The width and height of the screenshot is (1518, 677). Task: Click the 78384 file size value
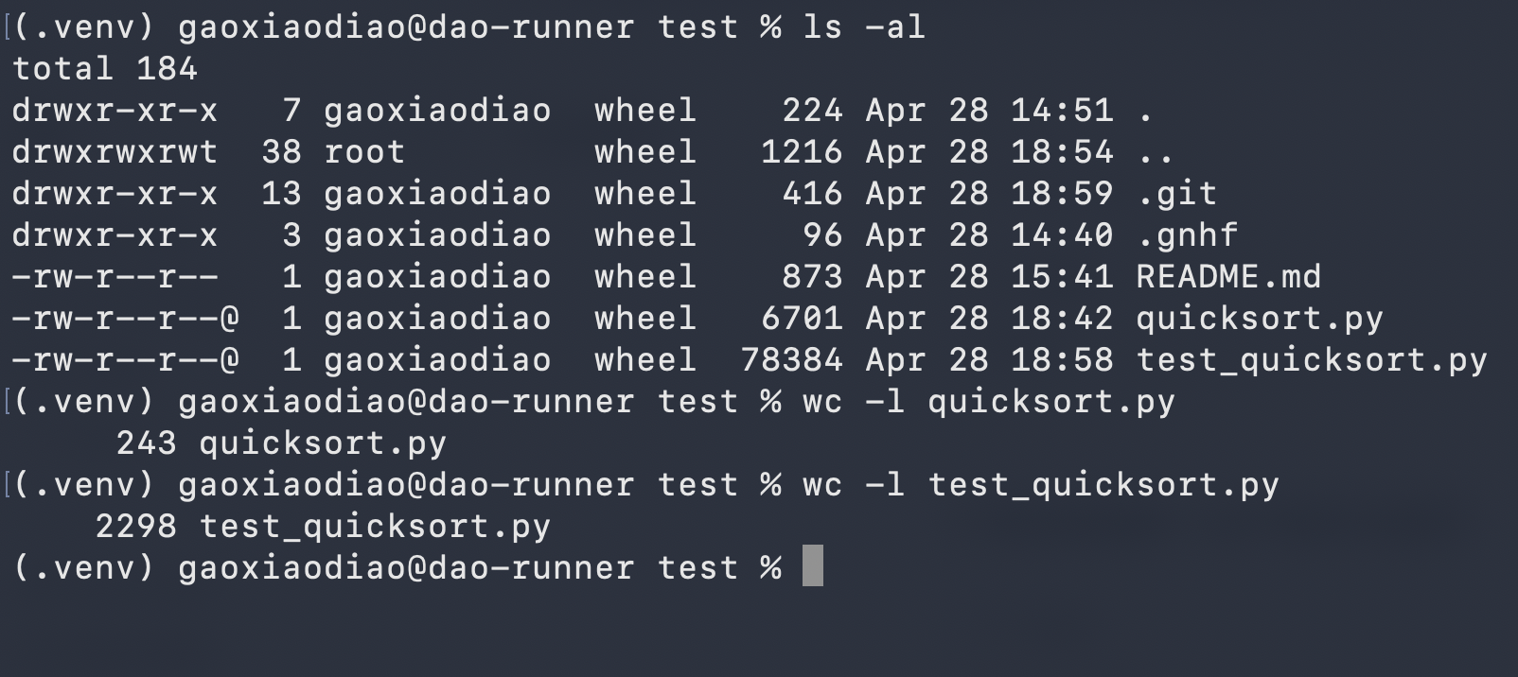791,360
